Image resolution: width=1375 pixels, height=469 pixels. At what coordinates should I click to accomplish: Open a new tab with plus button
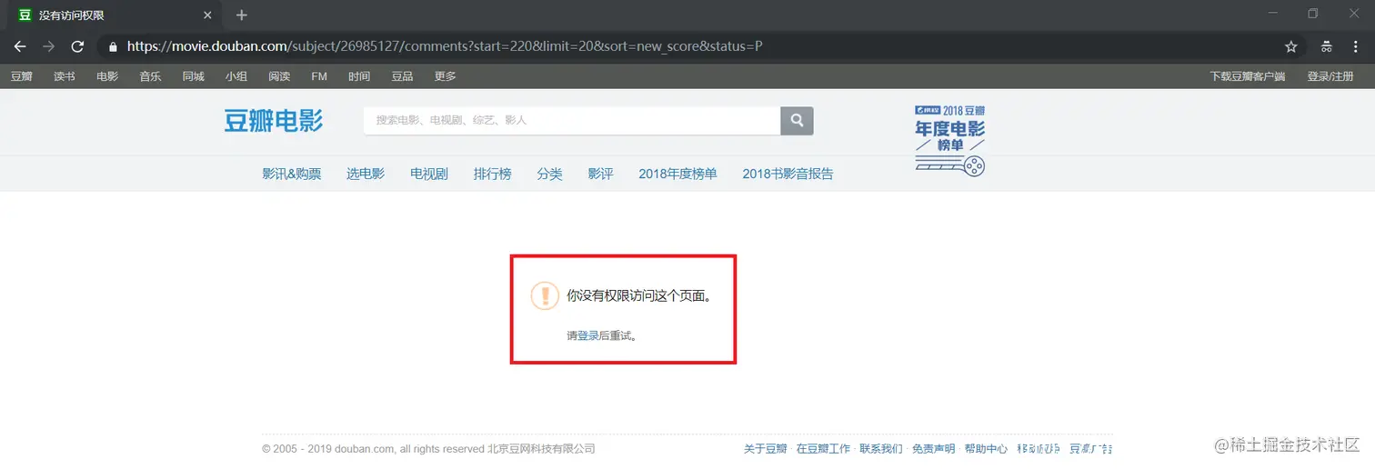tap(241, 15)
